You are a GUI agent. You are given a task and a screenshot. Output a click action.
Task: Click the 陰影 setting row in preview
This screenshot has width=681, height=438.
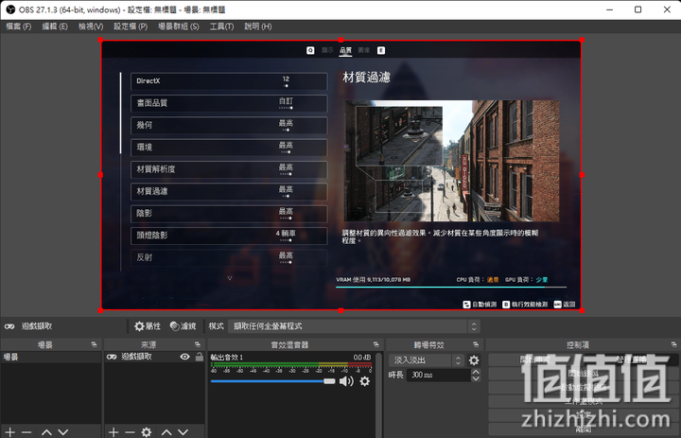(229, 214)
